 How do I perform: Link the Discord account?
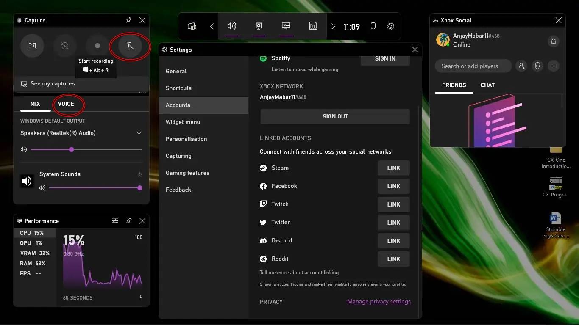394,241
